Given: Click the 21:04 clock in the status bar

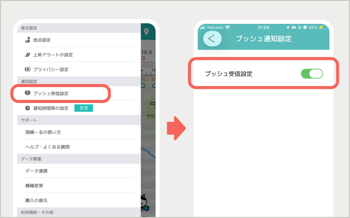Looking at the screenshot, I should tap(263, 27).
